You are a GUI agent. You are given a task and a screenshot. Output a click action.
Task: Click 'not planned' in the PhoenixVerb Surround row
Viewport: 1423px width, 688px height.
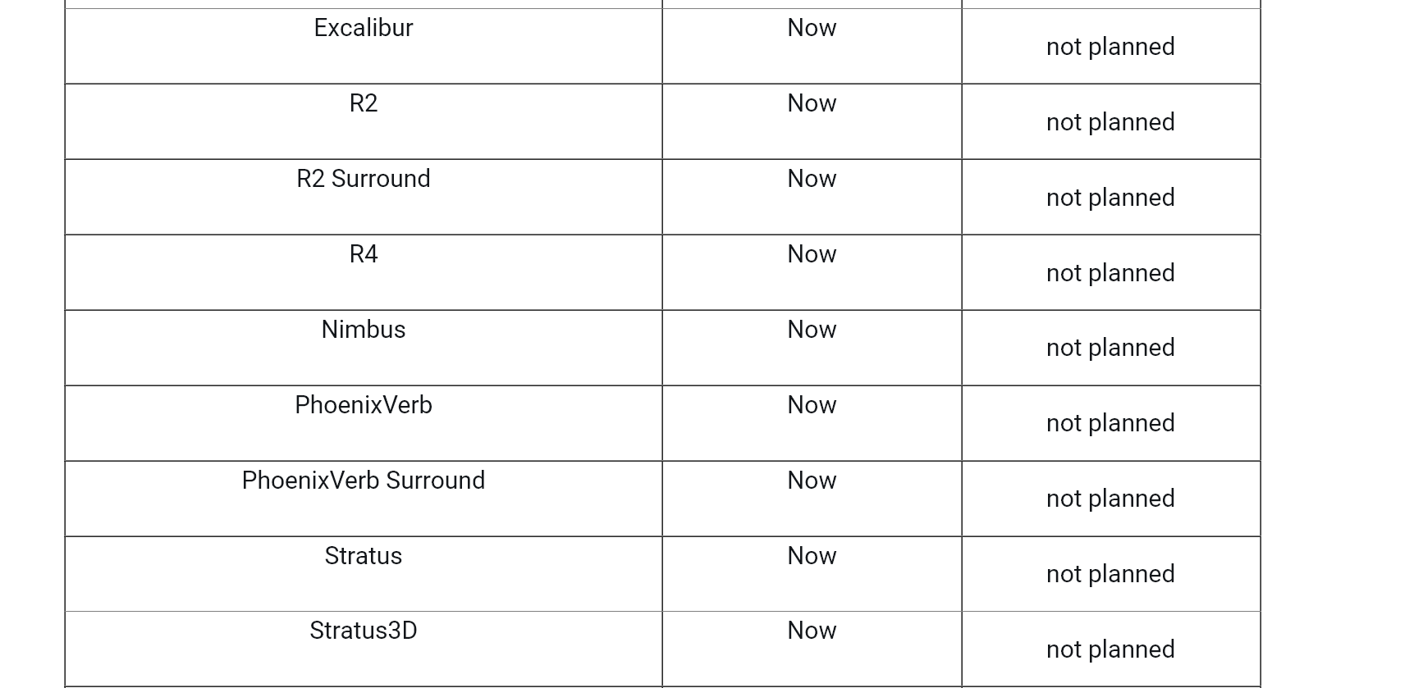click(x=1110, y=499)
